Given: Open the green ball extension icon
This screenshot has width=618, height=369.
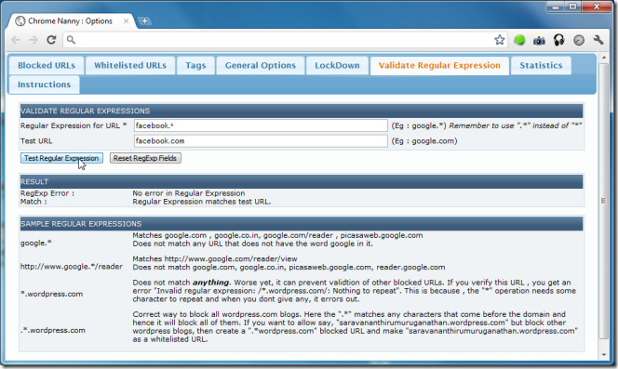Looking at the screenshot, I should coord(519,40).
